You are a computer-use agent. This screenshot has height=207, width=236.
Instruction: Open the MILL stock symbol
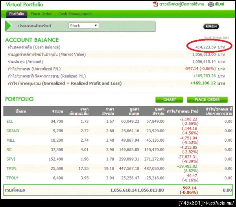10,140
